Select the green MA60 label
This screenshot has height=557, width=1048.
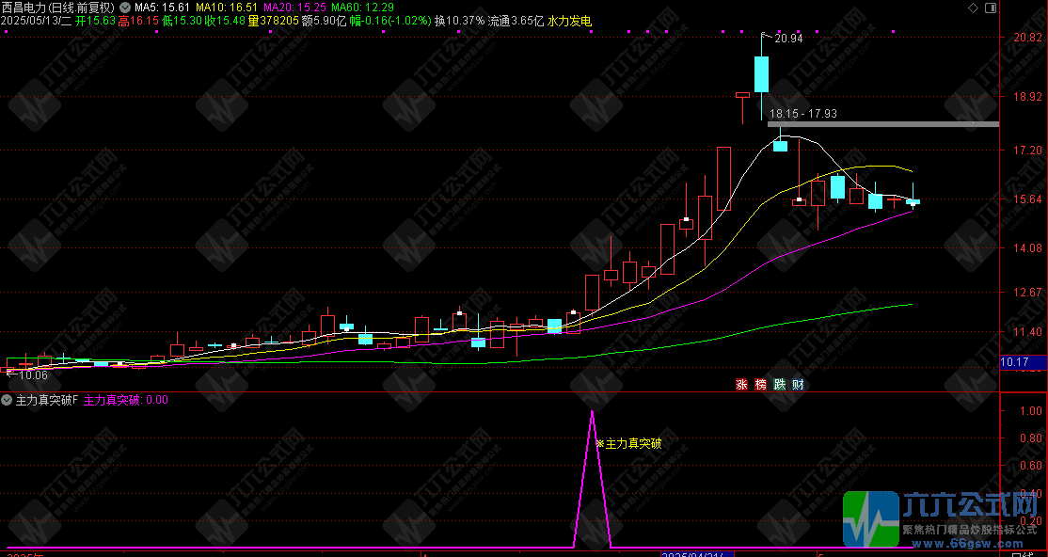[x=359, y=7]
